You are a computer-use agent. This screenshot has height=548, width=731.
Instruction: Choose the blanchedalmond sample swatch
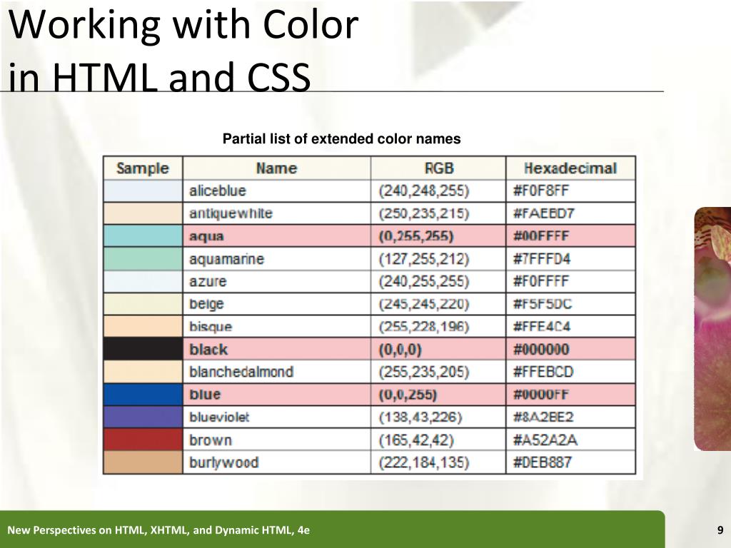(143, 372)
